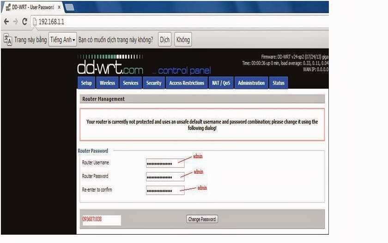Open the Access Restrictions tab
388x243 pixels.
[x=187, y=83]
